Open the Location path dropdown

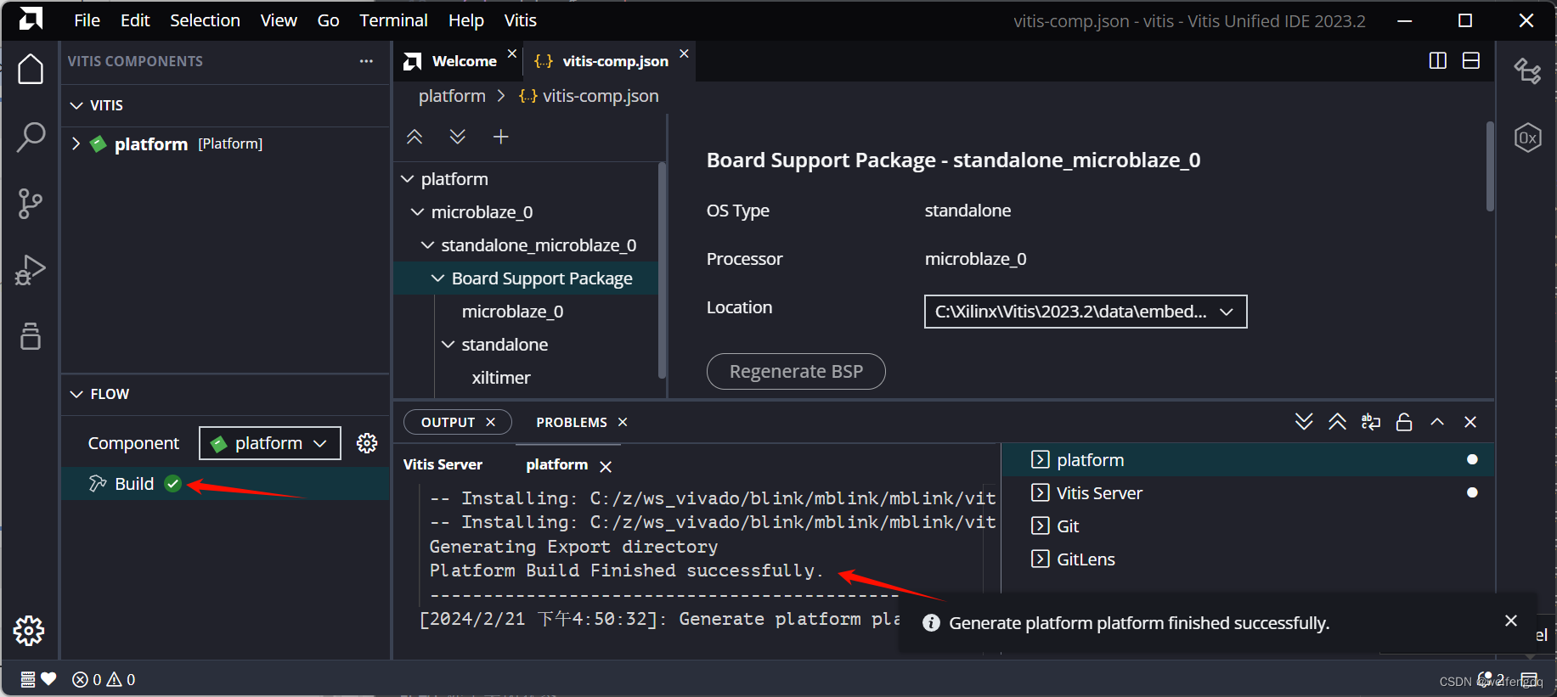[1086, 312]
